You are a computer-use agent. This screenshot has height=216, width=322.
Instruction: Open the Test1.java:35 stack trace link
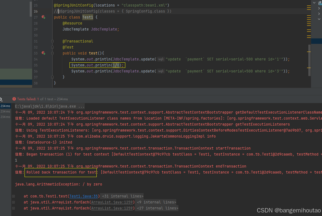point(84,196)
